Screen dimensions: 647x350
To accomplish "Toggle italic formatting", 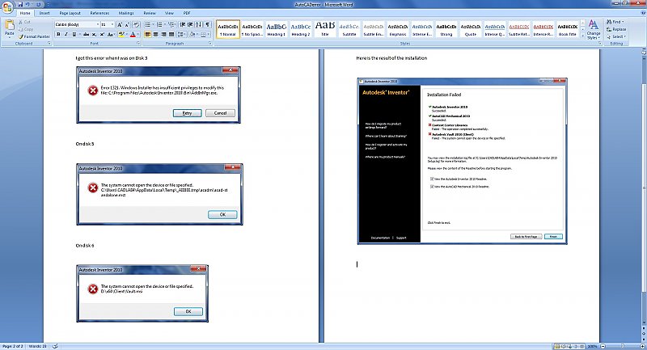I will [66, 34].
